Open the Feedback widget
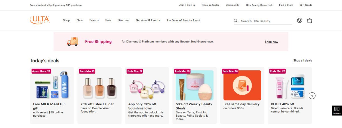Viewport: 342px width, 128px height. click(x=337, y=111)
